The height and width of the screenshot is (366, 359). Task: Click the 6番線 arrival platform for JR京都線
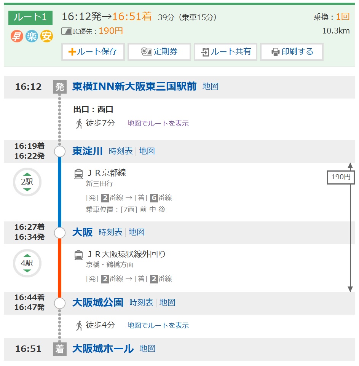coord(161,198)
